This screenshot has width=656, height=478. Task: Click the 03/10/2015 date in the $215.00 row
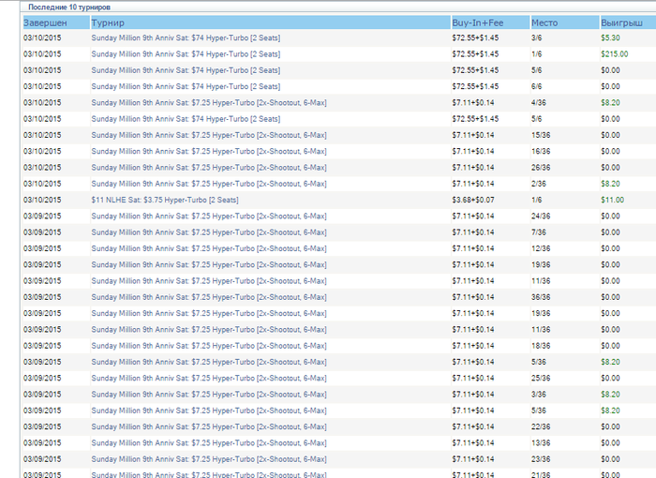click(42, 54)
